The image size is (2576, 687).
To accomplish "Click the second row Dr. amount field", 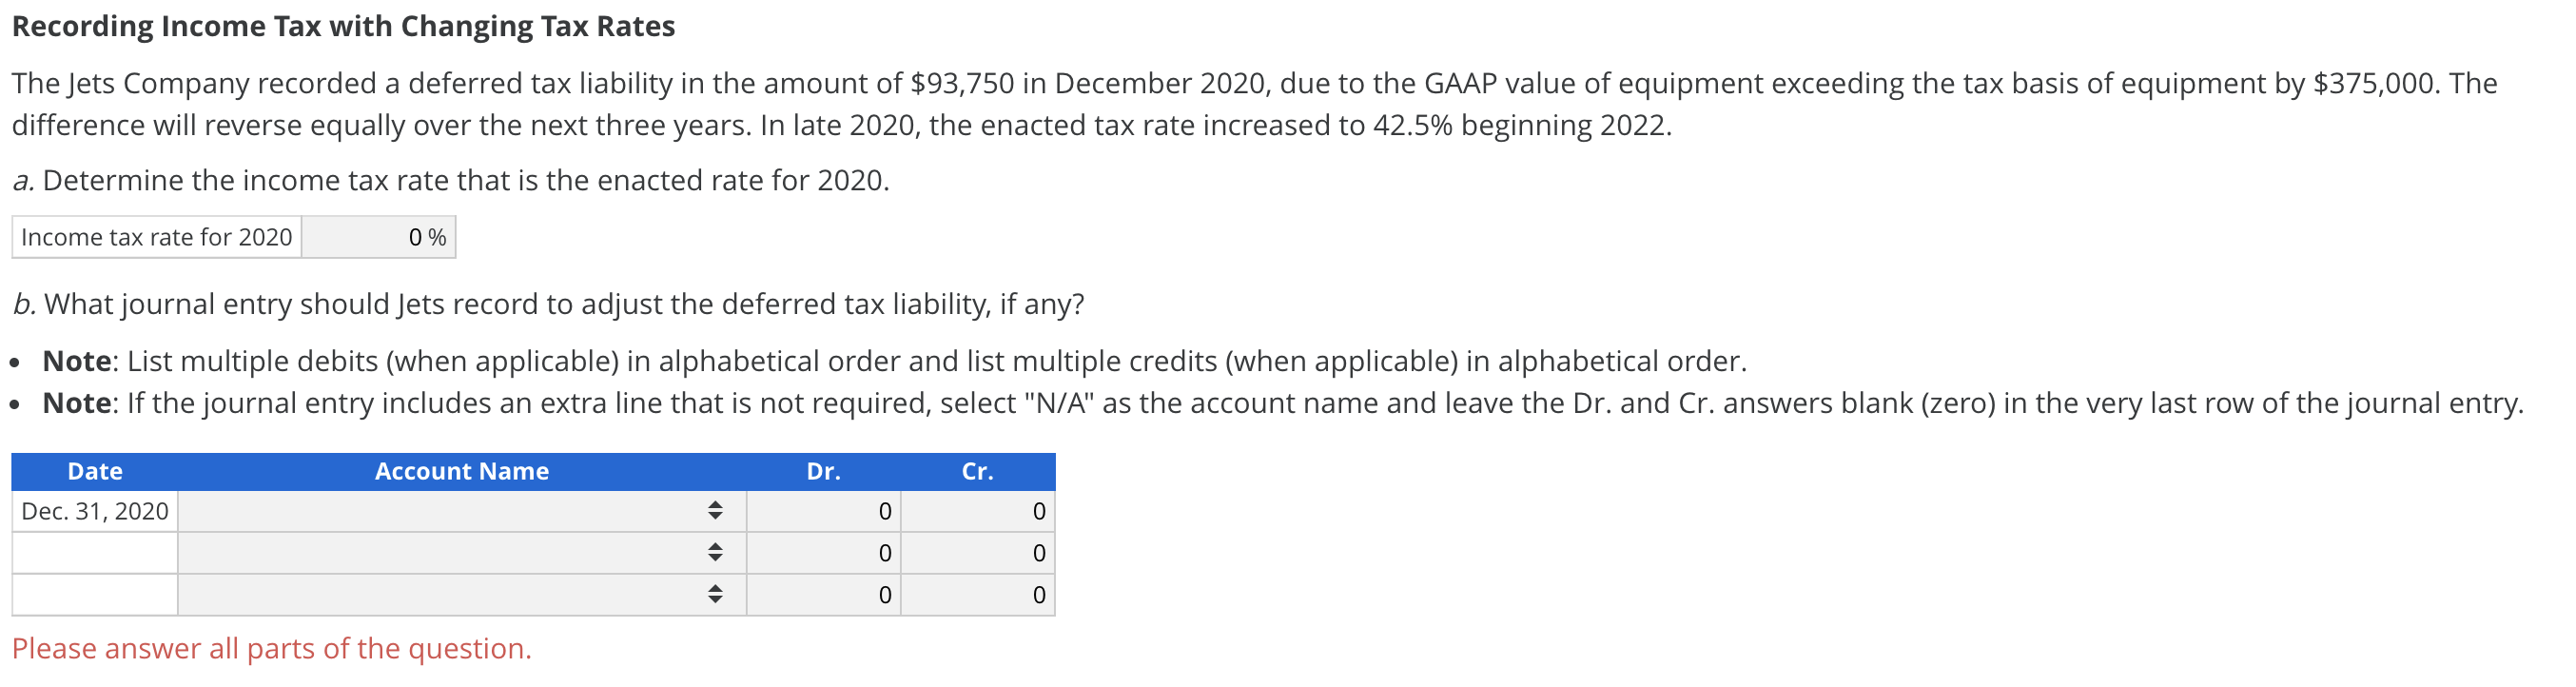I will pos(823,553).
